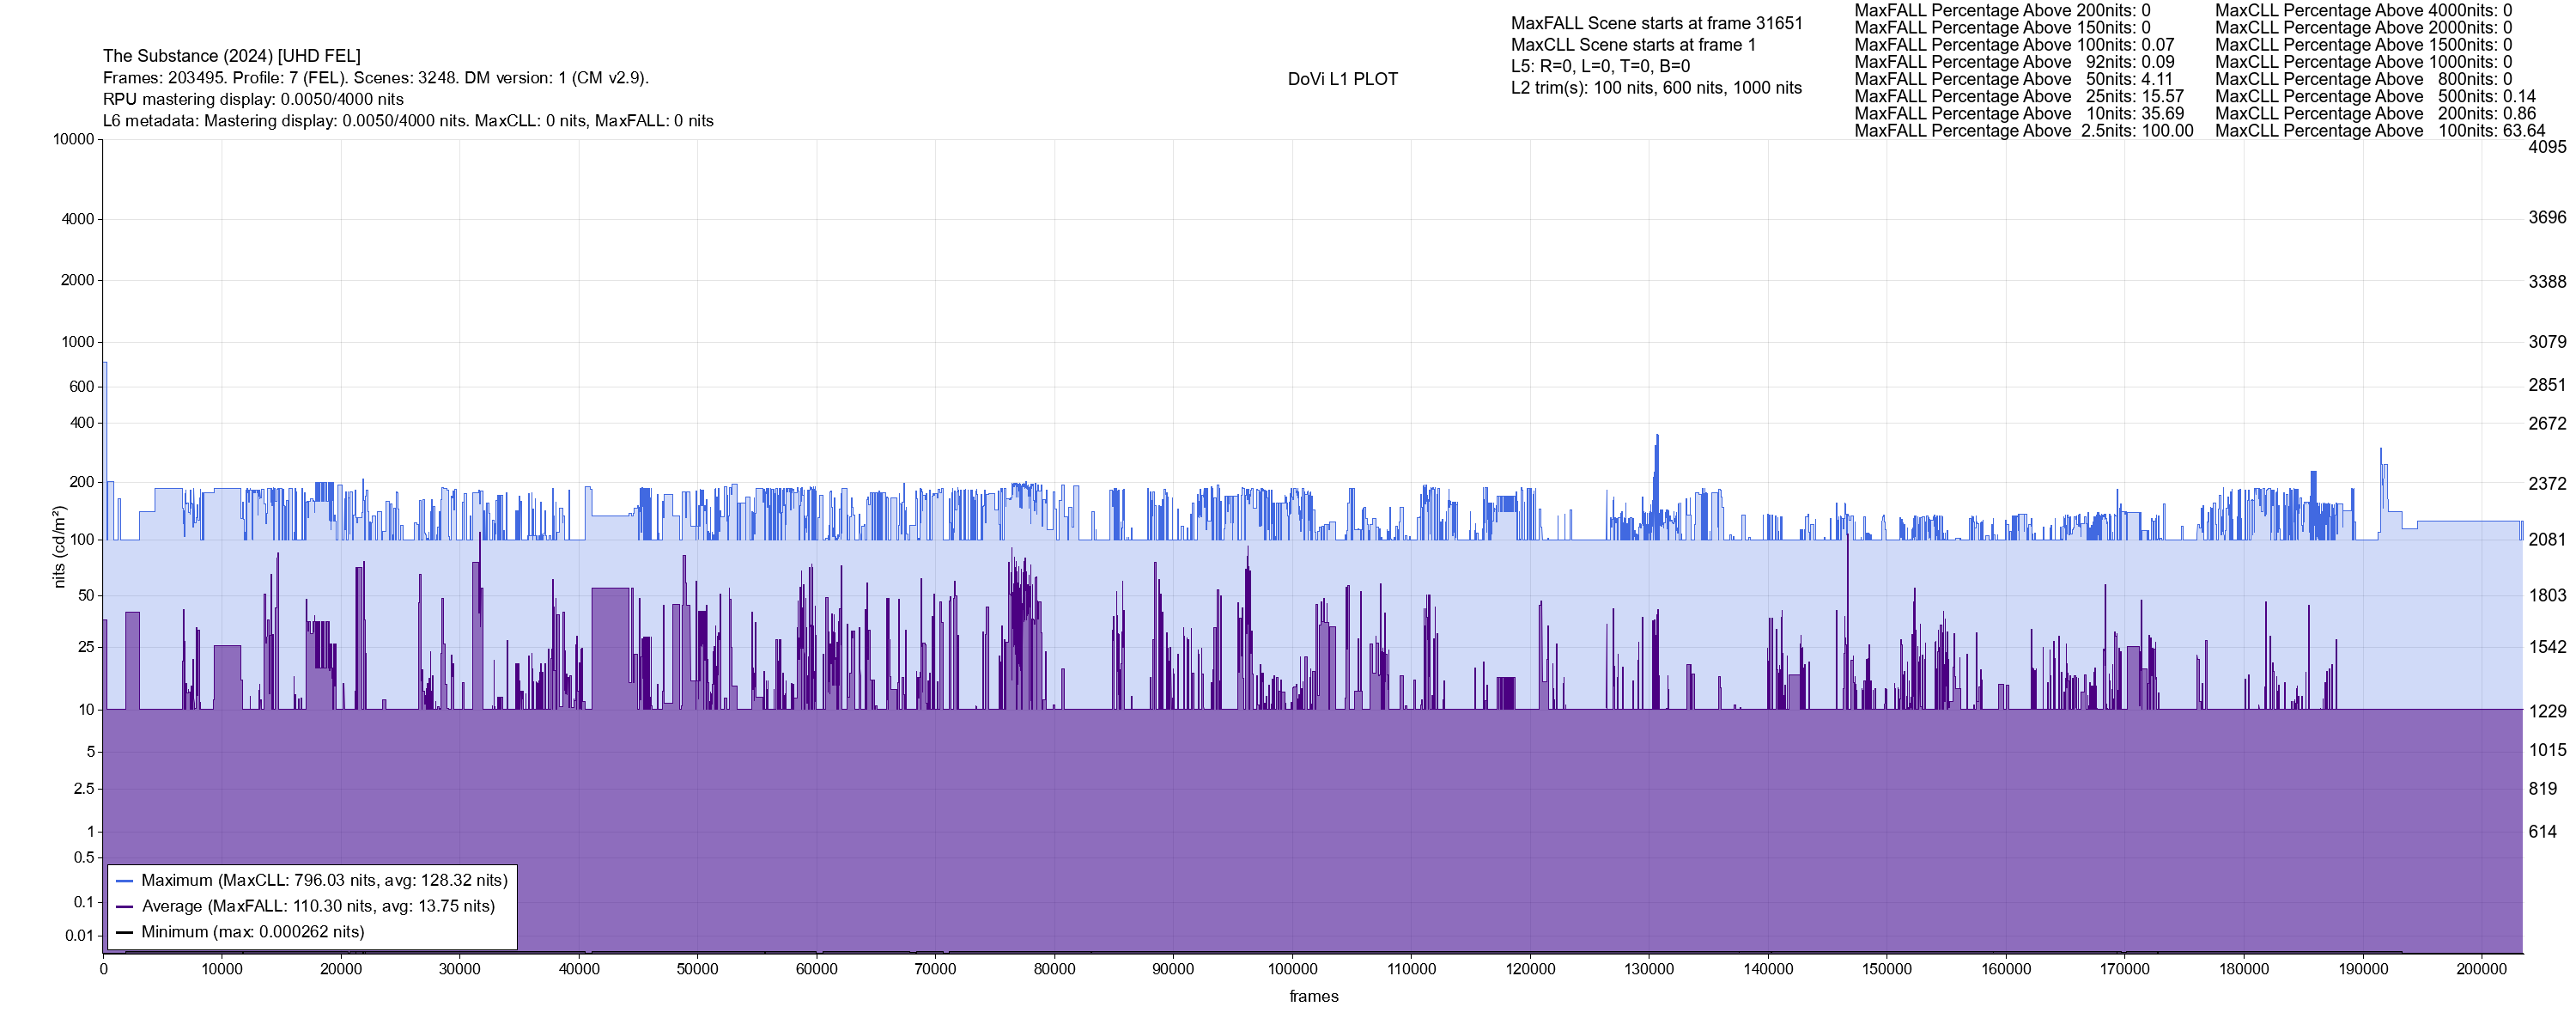The width and height of the screenshot is (2576, 1031).
Task: Click the 4095 value on right axis
Action: (2546, 147)
